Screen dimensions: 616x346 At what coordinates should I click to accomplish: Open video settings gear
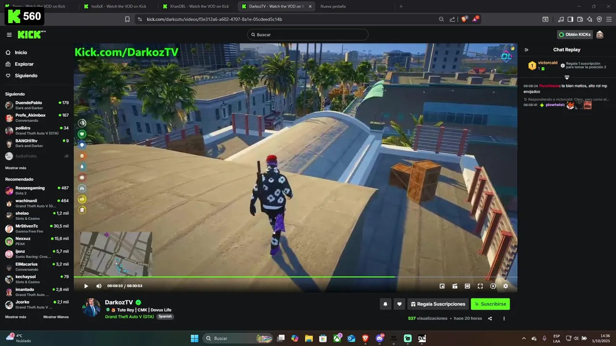505,286
